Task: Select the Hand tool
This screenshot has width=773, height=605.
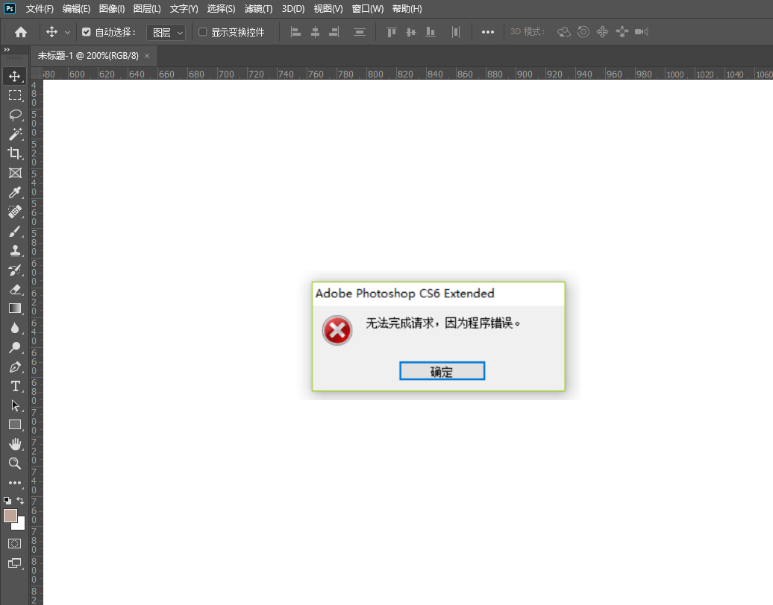Action: pos(15,444)
